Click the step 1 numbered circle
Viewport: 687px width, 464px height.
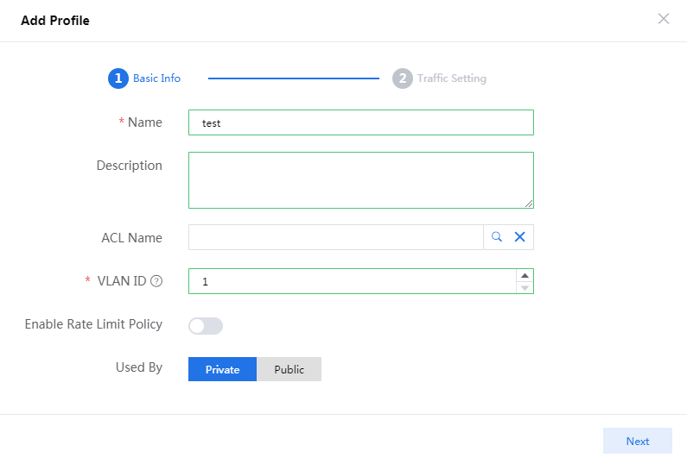[x=118, y=78]
